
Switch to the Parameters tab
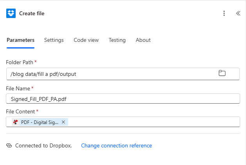(20, 40)
